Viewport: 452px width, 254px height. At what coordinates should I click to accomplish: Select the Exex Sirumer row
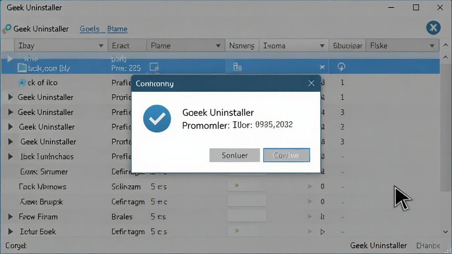click(x=220, y=172)
